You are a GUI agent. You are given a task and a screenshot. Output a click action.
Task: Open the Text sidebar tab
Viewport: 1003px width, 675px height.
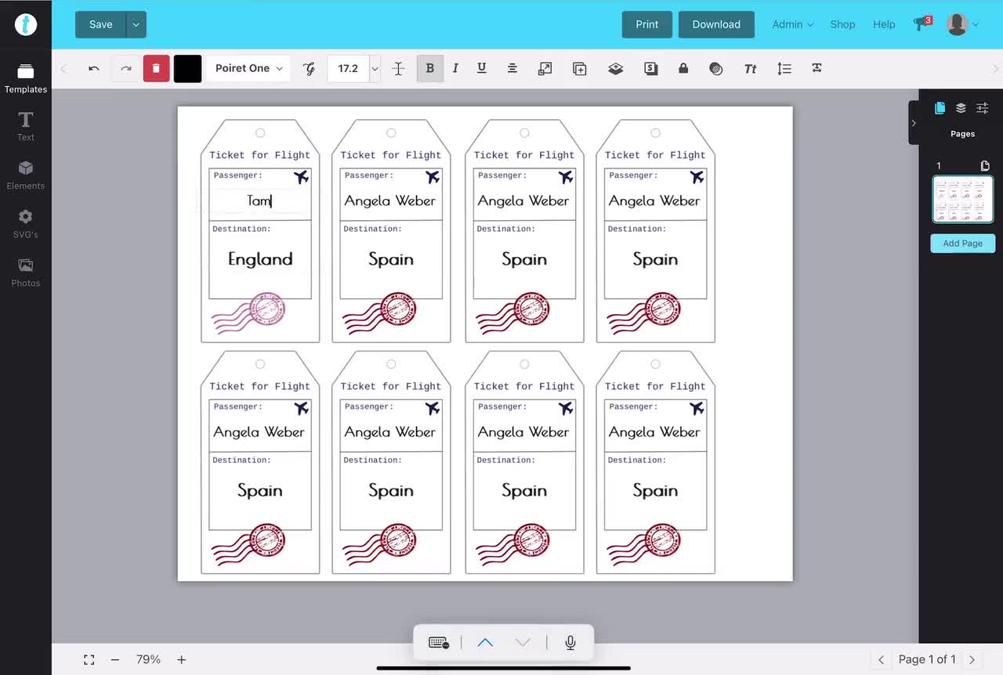pyautogui.click(x=26, y=126)
